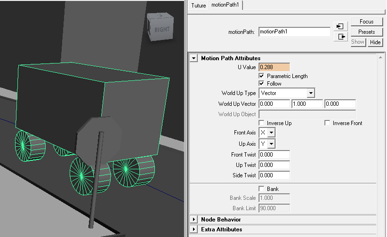Turn on the Inverse Front checkbox
This screenshot has height=237, width=387.
pyautogui.click(x=328, y=123)
